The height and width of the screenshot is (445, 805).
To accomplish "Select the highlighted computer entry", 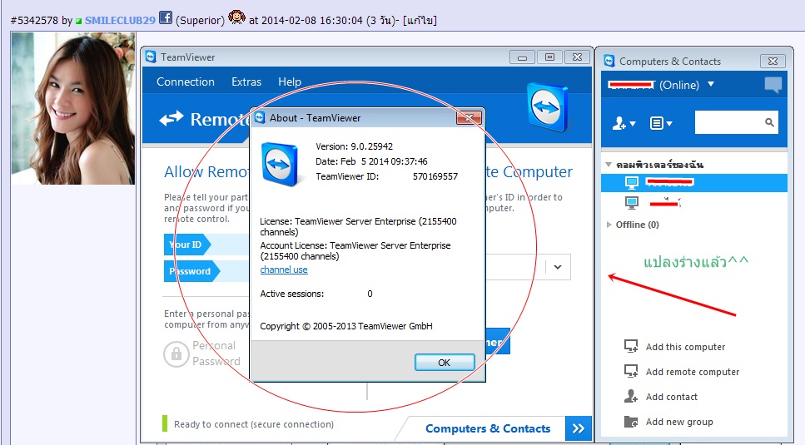I will [x=694, y=182].
